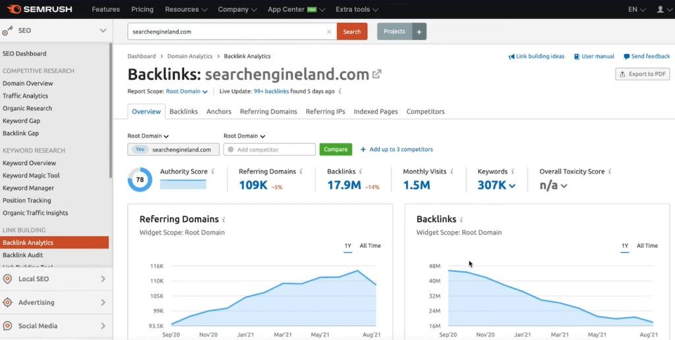Select 1Y range in Backlinks chart
Screen dimensions: 675x340
625,246
